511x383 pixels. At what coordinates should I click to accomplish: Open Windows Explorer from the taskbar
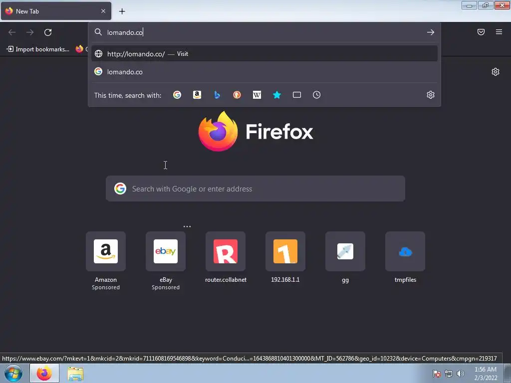pyautogui.click(x=75, y=374)
